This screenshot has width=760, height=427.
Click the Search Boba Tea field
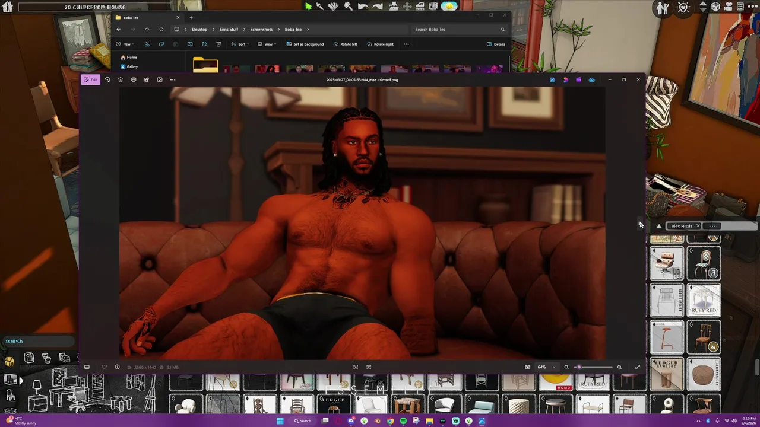(x=459, y=29)
